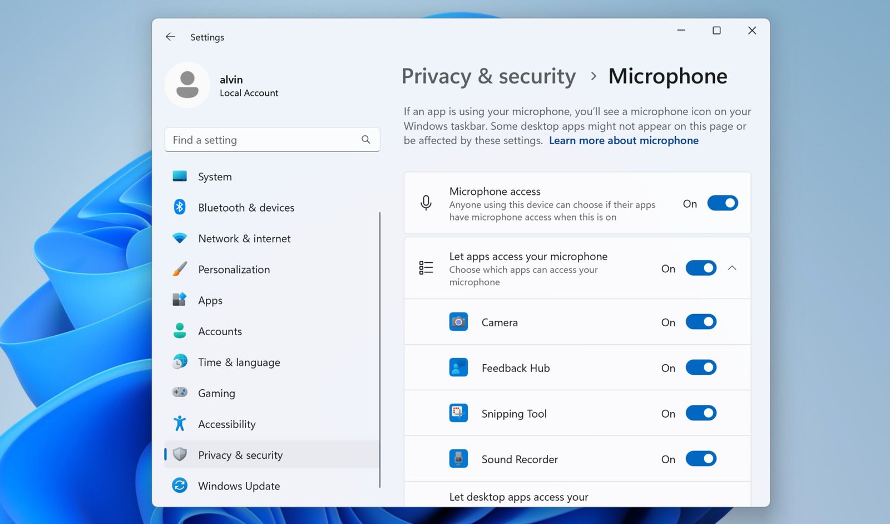Viewport: 890px width, 524px height.
Task: Click the Sound Recorder app icon
Action: click(x=458, y=459)
